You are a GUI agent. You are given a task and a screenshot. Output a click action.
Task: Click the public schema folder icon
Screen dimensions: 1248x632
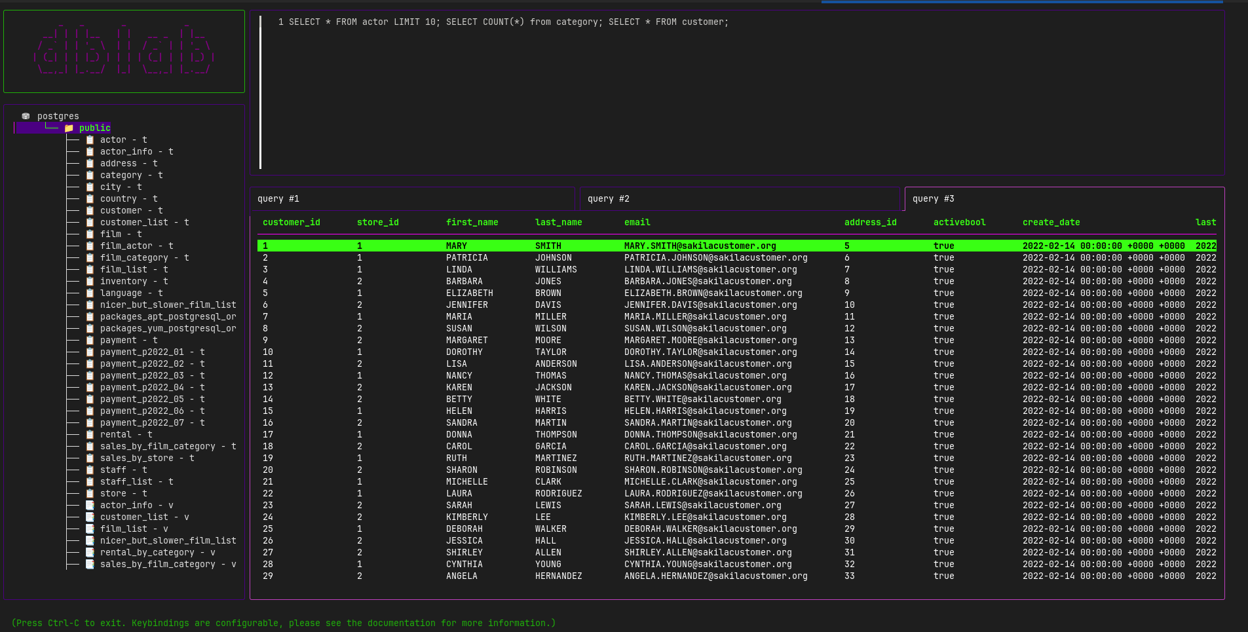coord(69,128)
